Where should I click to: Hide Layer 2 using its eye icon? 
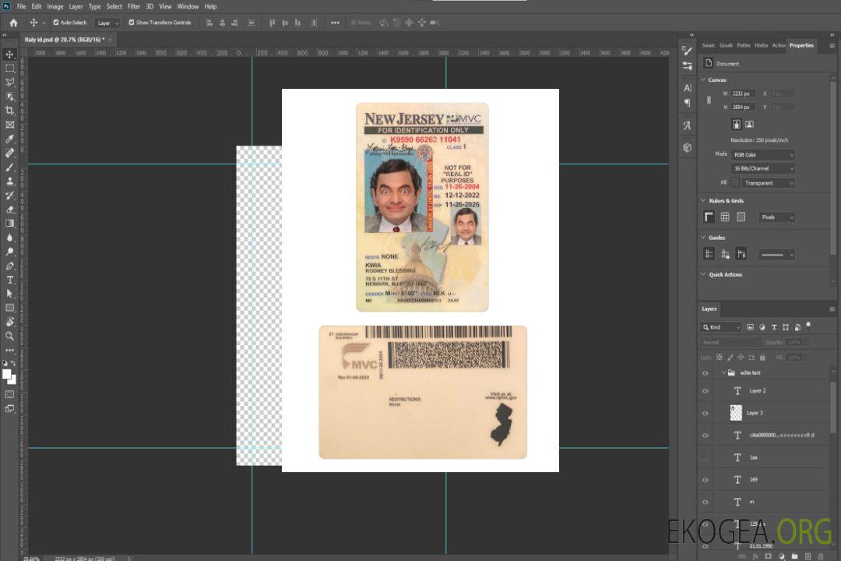click(x=706, y=390)
